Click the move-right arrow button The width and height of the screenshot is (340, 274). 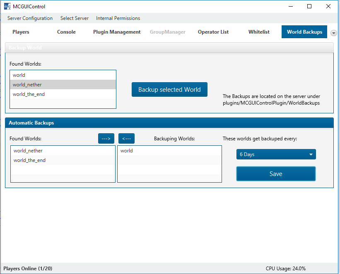coord(106,139)
